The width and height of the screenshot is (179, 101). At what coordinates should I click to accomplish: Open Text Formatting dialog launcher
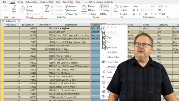coord(168,17)
